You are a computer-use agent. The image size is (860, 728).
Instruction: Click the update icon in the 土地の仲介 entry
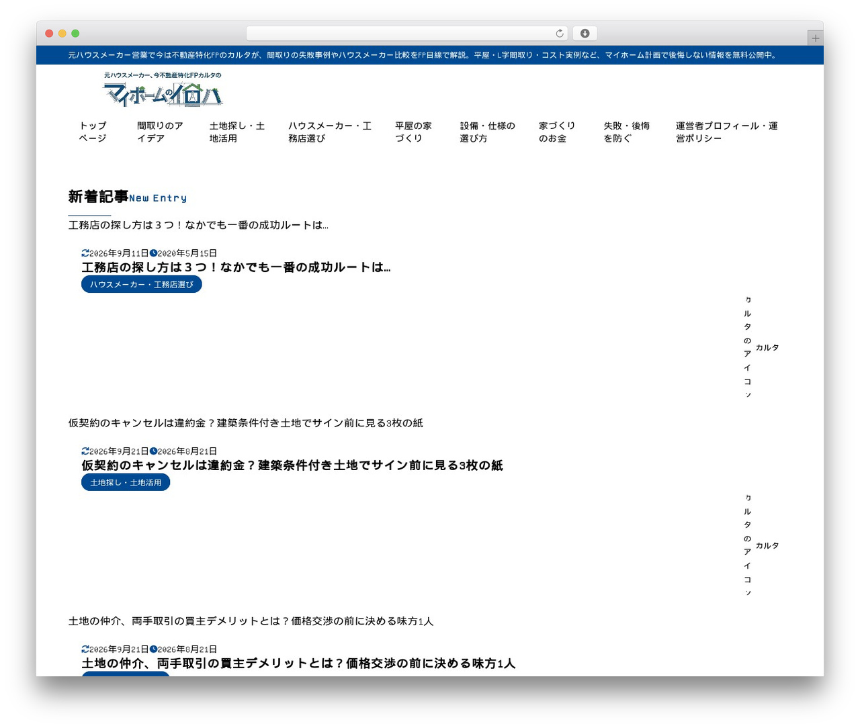85,649
